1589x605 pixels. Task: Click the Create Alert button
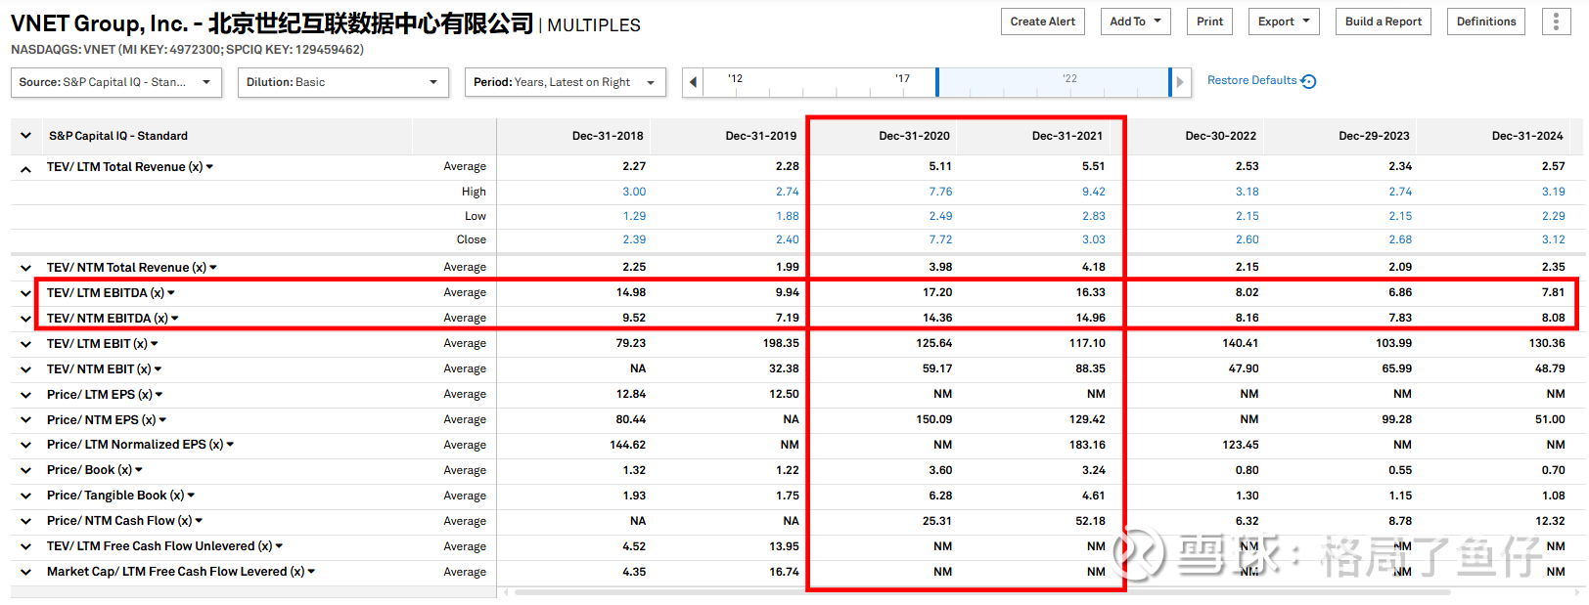click(x=1043, y=22)
